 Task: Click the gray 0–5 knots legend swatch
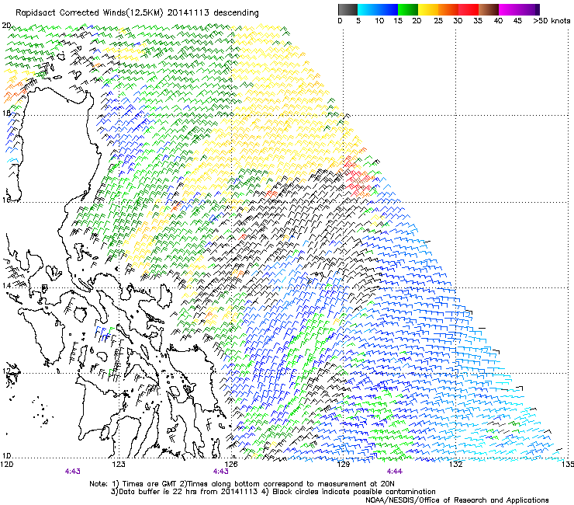[x=348, y=9]
